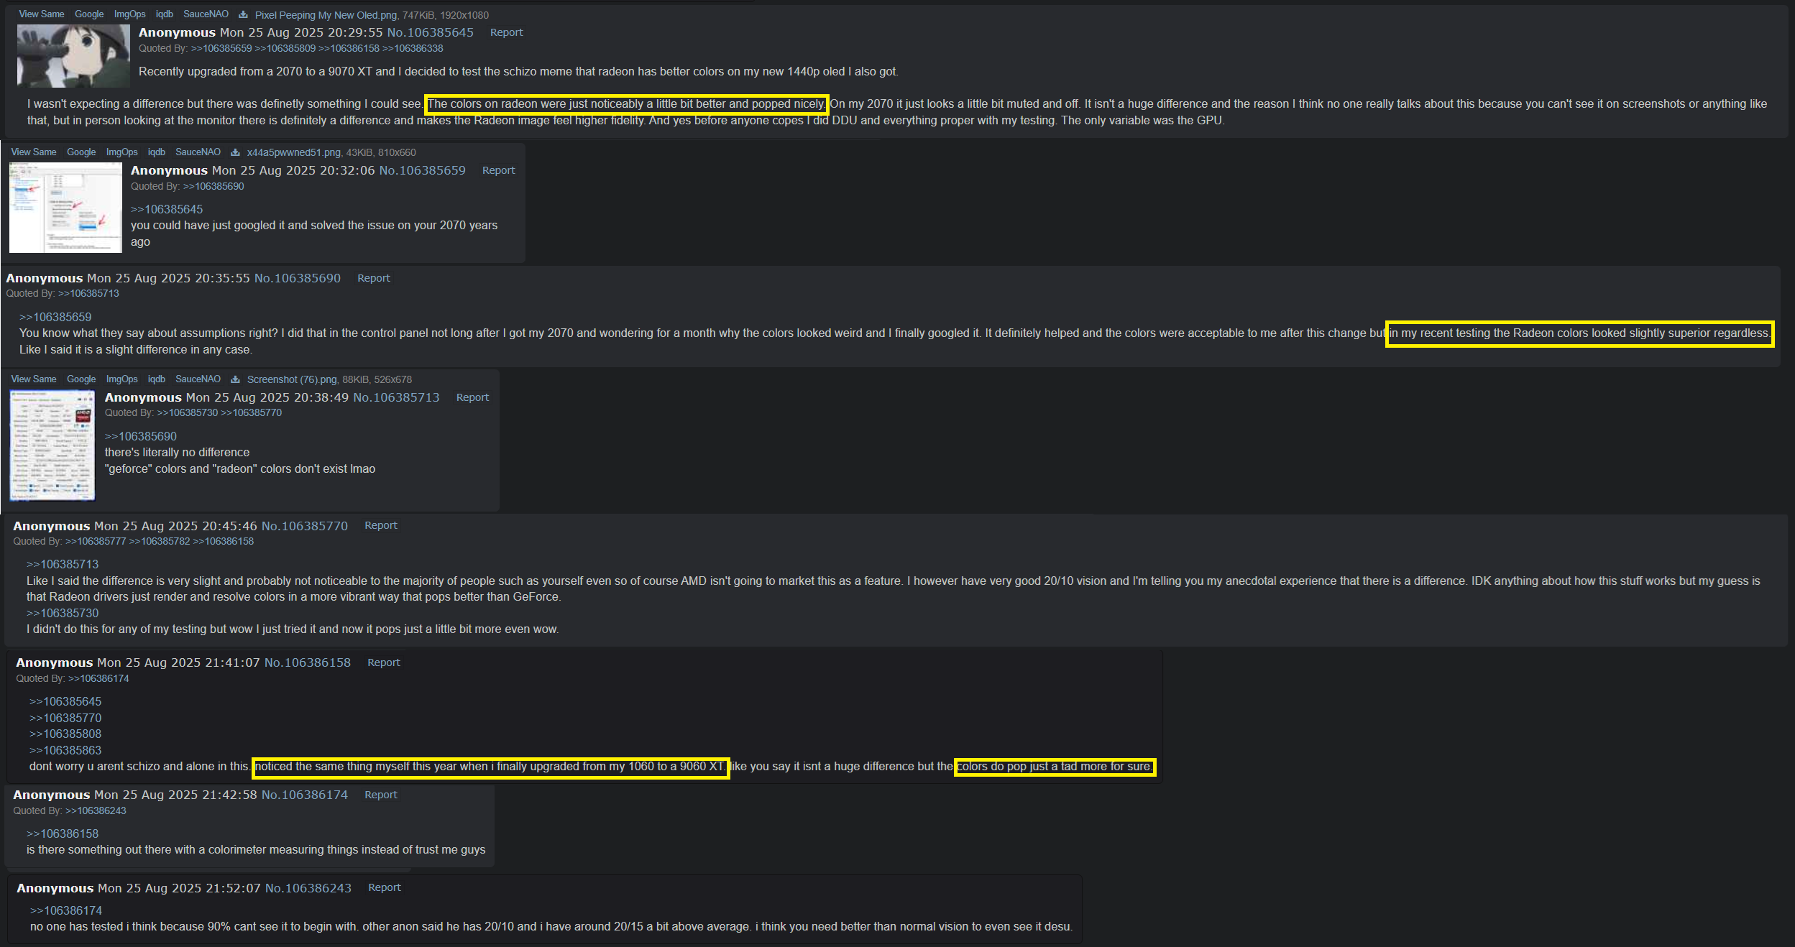Click View Same on x44a5pwwned51.png post
The image size is (1795, 947).
[34, 152]
